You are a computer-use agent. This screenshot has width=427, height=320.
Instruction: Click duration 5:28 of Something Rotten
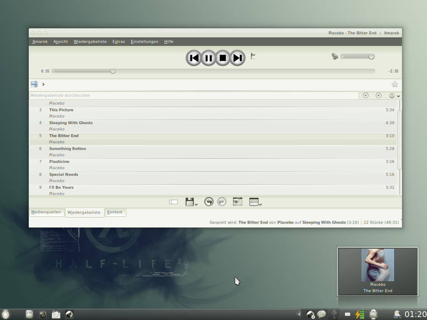[x=390, y=149]
